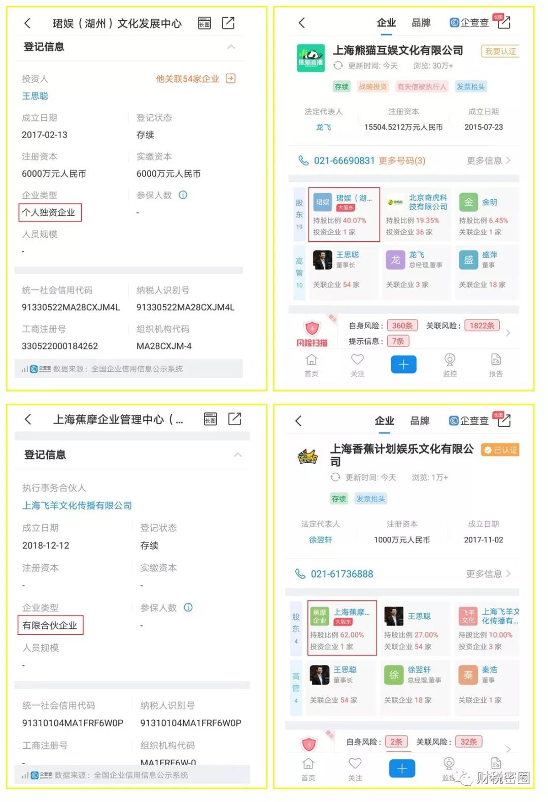Image resolution: width=548 pixels, height=802 pixels.
Task: Open shareholder 北京奇虎科技有限公司
Action: [416, 214]
